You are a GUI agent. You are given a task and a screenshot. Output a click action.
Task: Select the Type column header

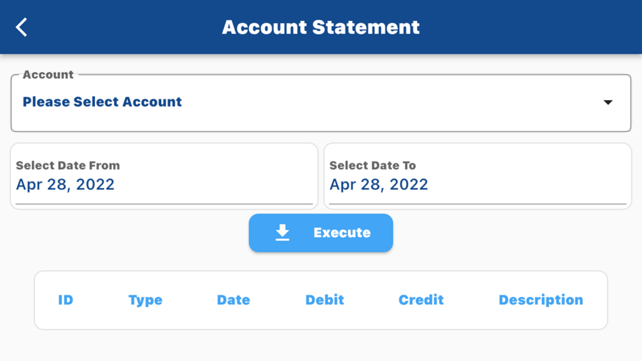pyautogui.click(x=145, y=300)
